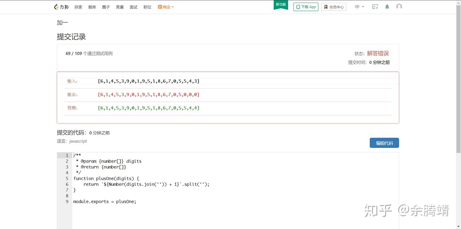Click the 新功能 green ribbon badge

[x=281, y=5]
